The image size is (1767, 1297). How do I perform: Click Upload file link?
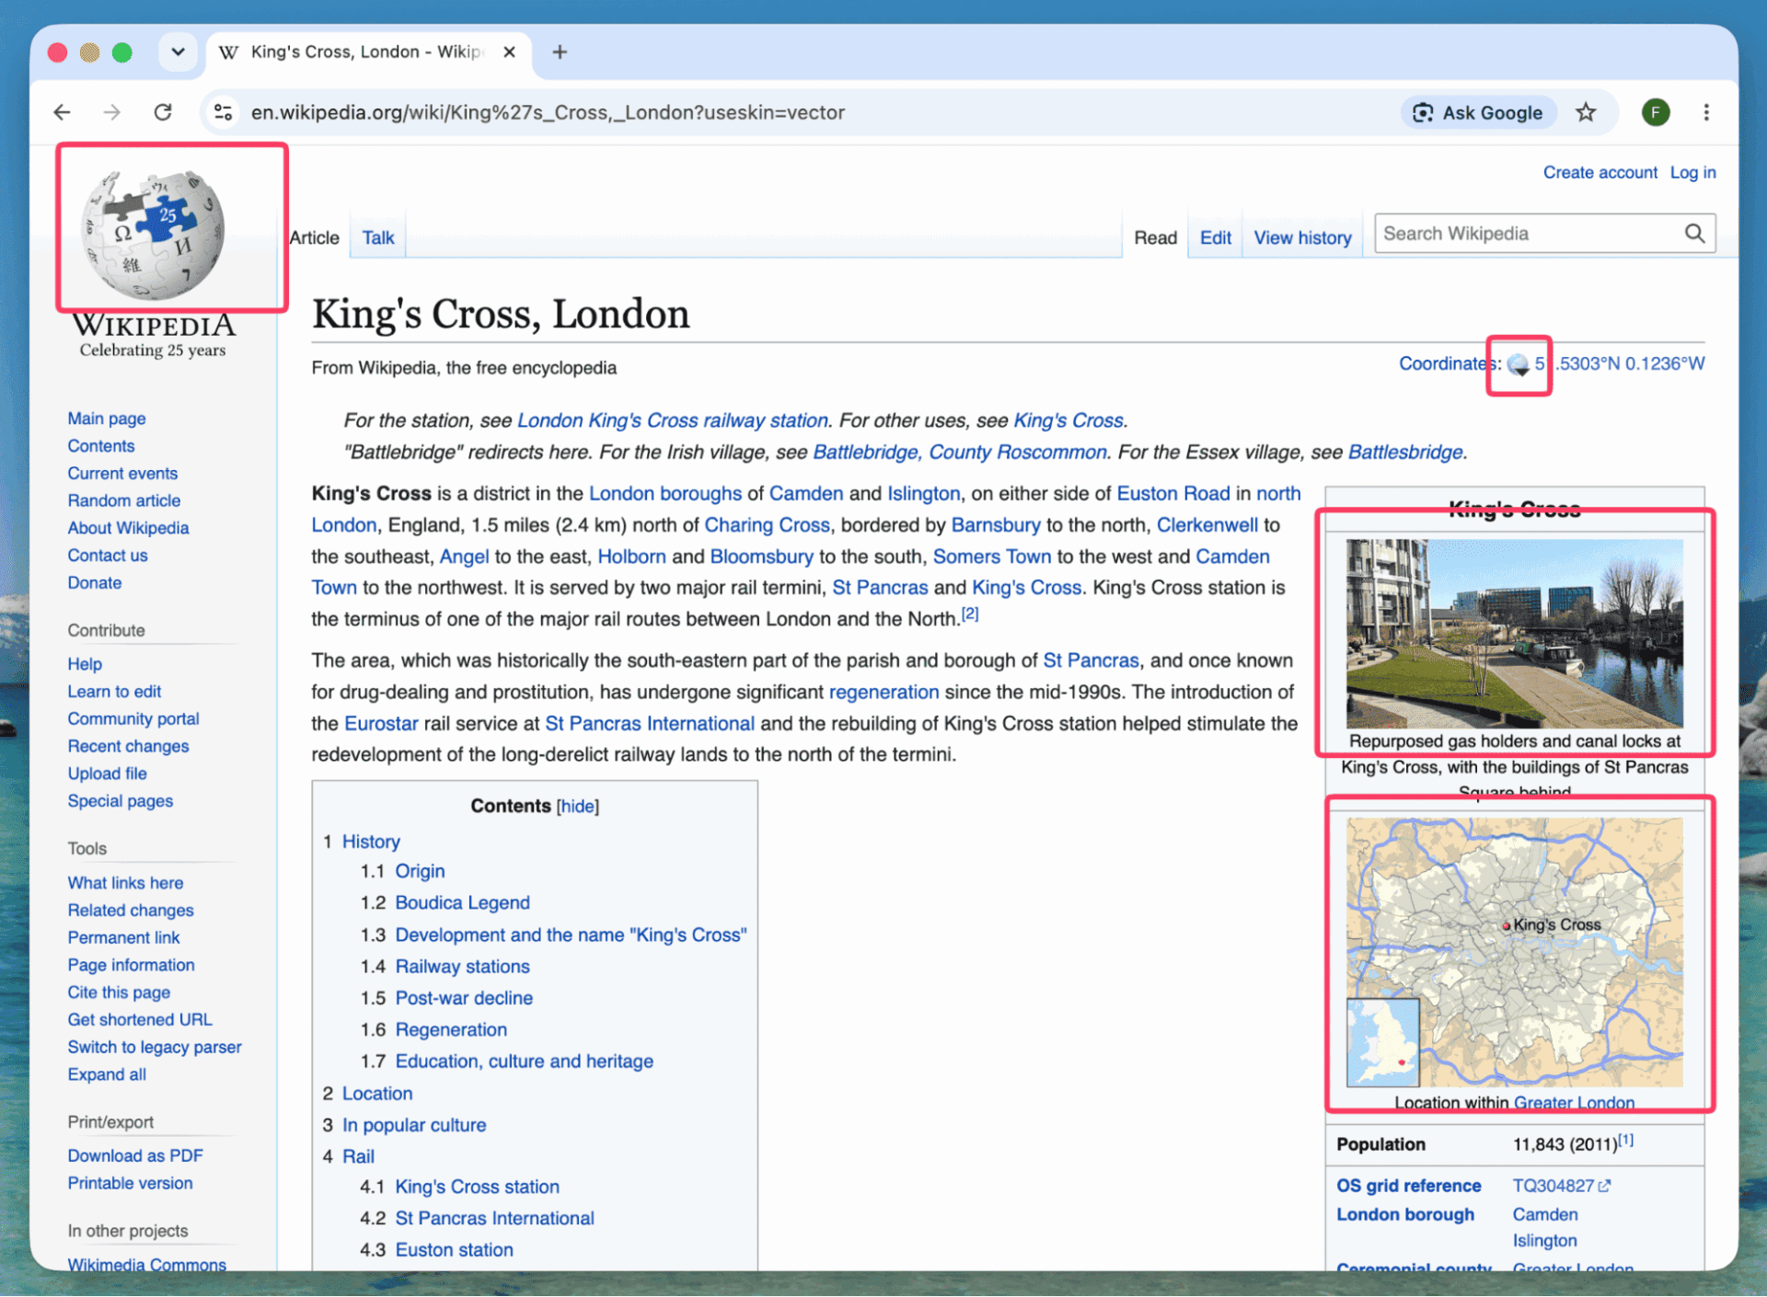(107, 775)
